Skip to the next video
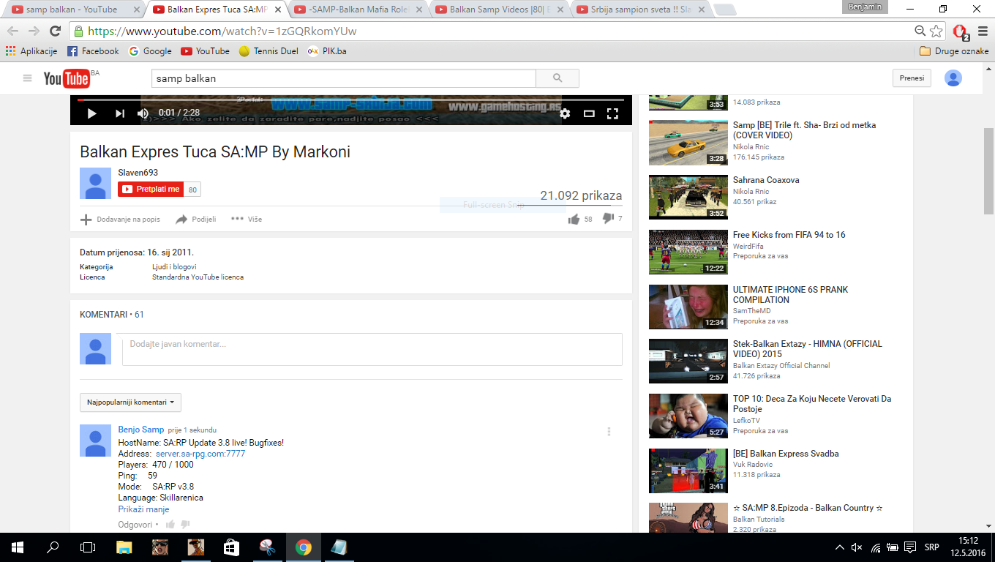The width and height of the screenshot is (995, 562). pyautogui.click(x=119, y=113)
